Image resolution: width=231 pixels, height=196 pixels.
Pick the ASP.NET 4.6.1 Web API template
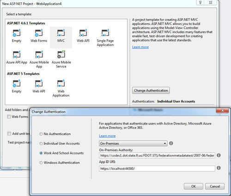[x=83, y=33]
